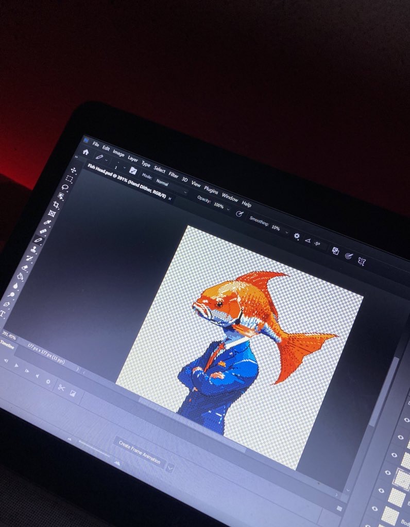Screen dimensions: 410x527
Task: Close the Fish Head.psd tab
Action: click(x=169, y=199)
